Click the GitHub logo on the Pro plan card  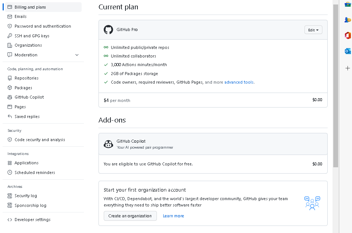[x=108, y=30]
